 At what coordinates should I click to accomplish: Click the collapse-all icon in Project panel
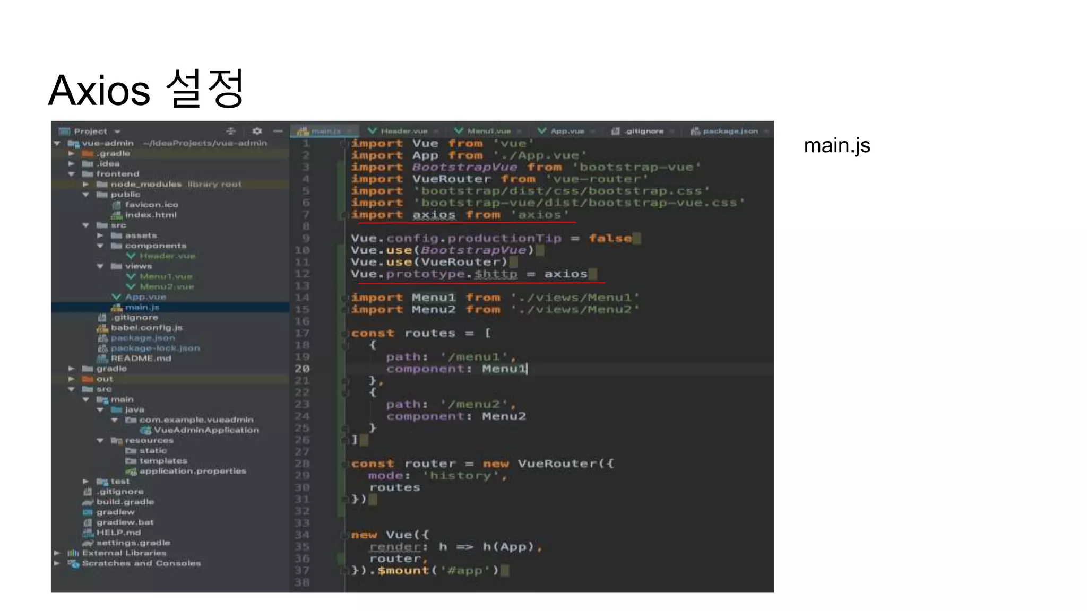[x=230, y=131]
